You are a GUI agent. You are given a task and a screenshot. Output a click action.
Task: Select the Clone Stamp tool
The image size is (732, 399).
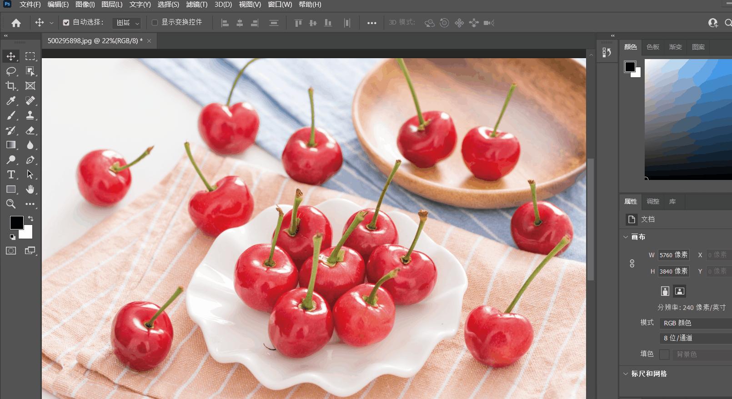click(30, 115)
